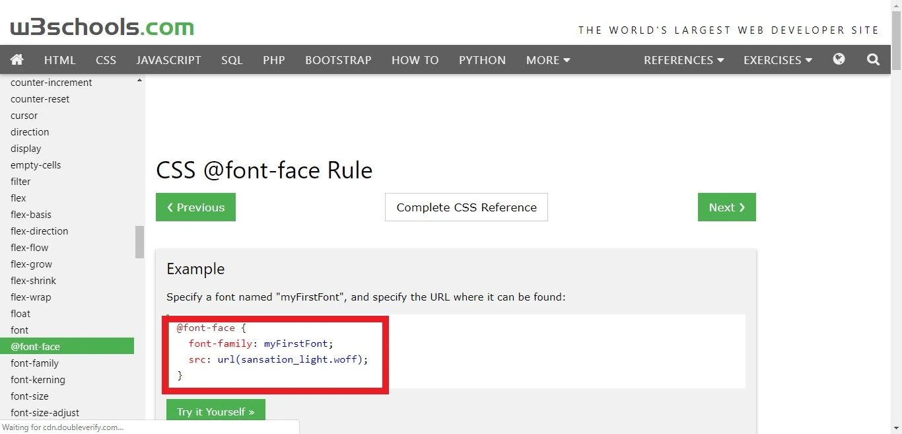Open flex-direction sidebar entry
Screen dimensions: 902x434
point(39,231)
